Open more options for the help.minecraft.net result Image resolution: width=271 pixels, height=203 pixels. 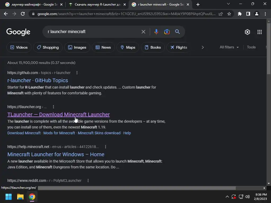(106, 147)
